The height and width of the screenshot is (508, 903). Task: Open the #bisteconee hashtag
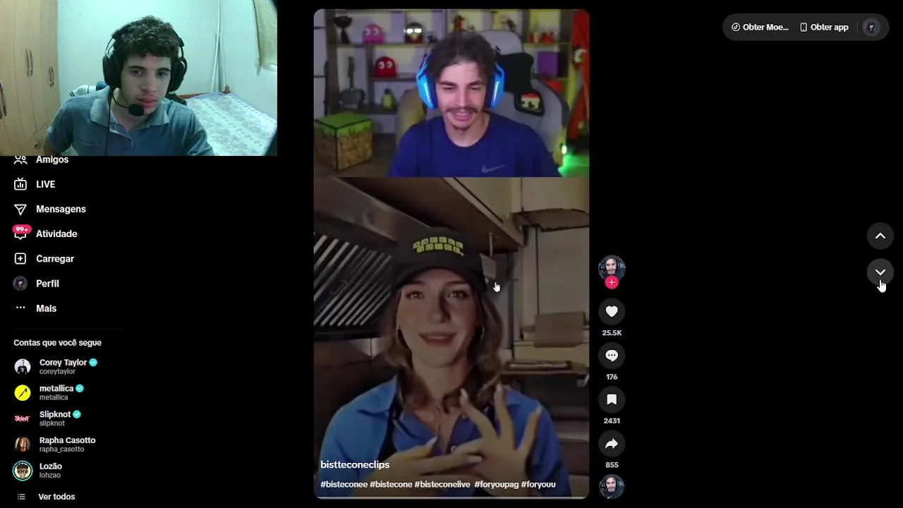click(x=344, y=485)
